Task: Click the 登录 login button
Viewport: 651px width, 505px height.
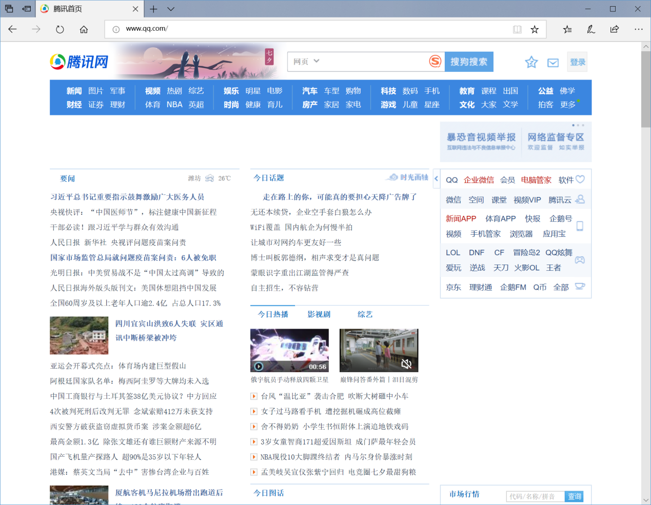Action: [578, 62]
